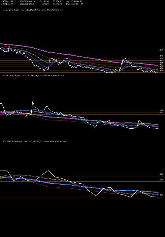Click the 129 price label on daily chart

161,71
